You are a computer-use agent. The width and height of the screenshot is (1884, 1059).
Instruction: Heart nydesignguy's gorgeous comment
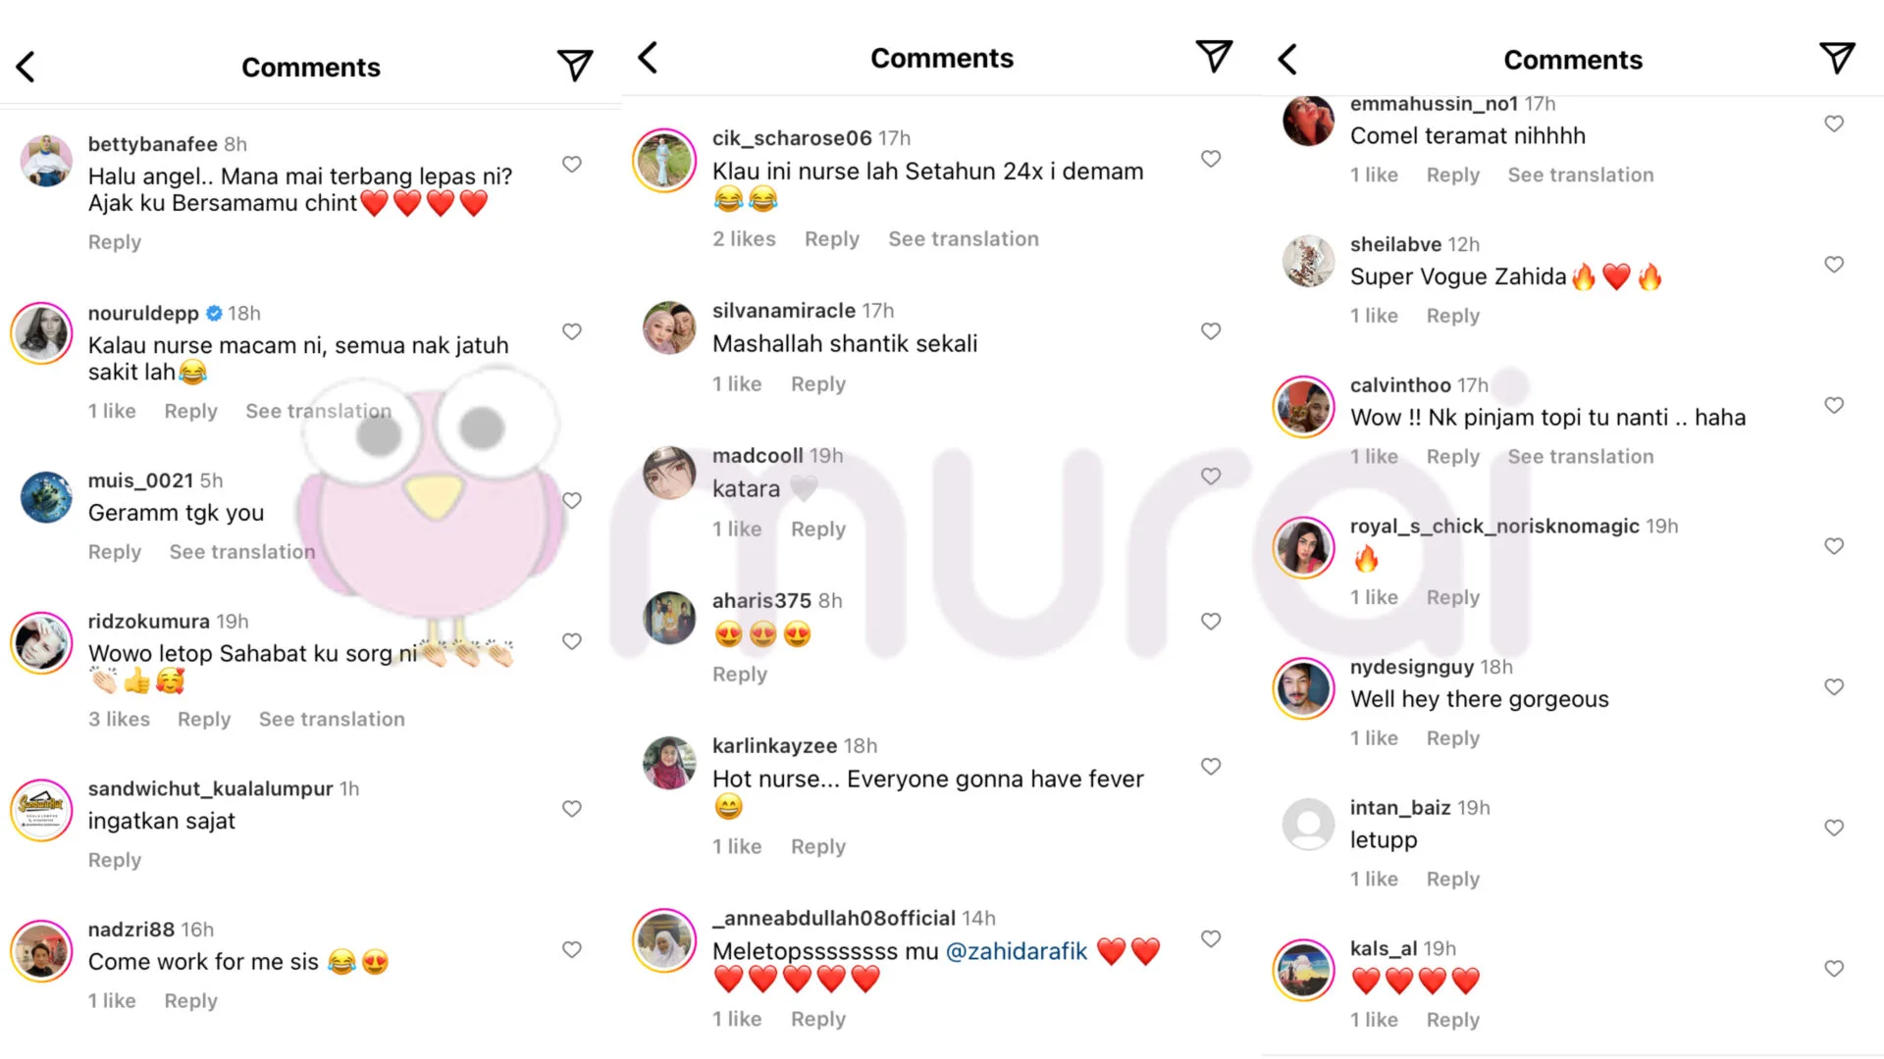[1834, 686]
